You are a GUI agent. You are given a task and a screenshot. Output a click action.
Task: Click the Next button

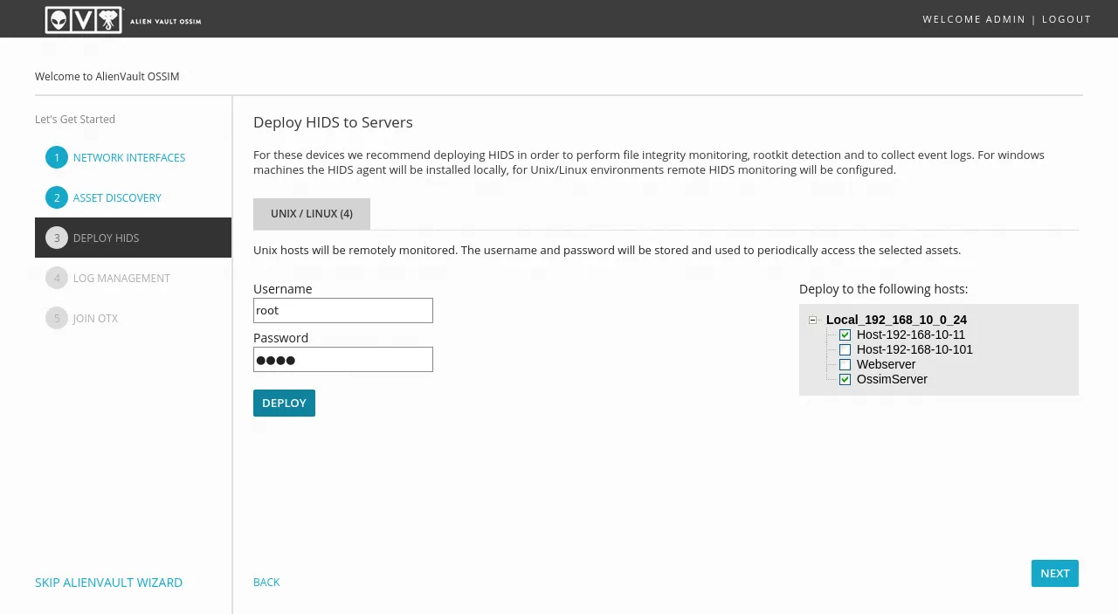coord(1054,573)
